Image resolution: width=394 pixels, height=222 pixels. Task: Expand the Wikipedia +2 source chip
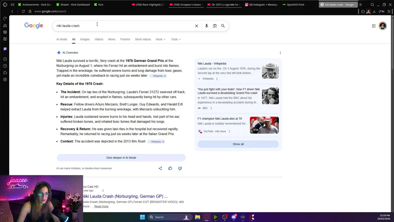158,76
